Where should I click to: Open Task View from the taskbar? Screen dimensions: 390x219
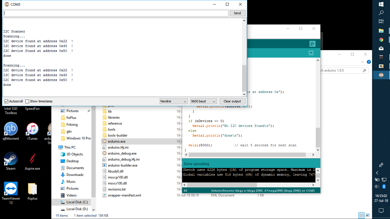coord(381,22)
